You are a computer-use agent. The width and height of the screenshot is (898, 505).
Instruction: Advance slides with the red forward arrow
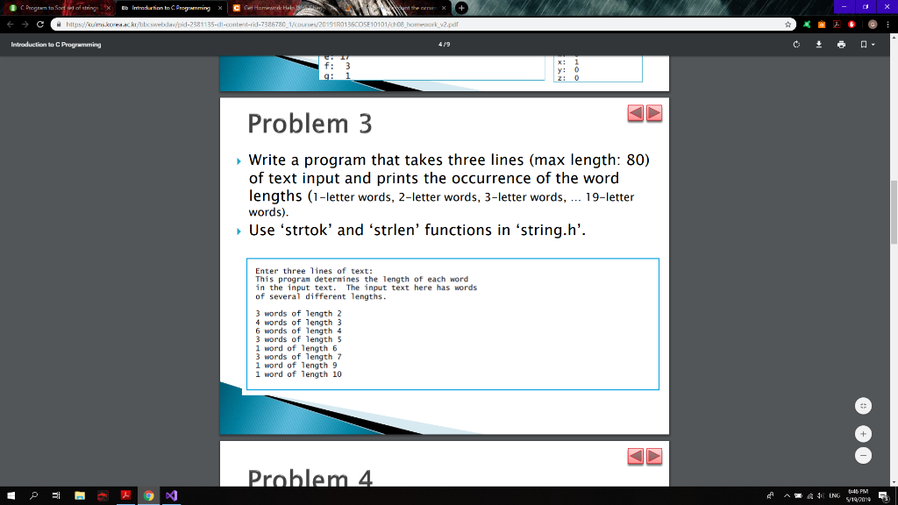(653, 113)
